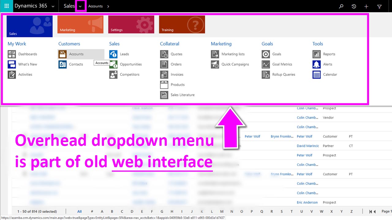Image resolution: width=392 pixels, height=220 pixels.
Task: Click the Goals target icon
Action: pos(266,54)
